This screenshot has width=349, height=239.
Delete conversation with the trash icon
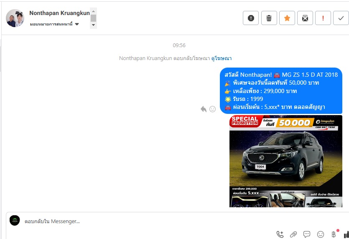(269, 18)
